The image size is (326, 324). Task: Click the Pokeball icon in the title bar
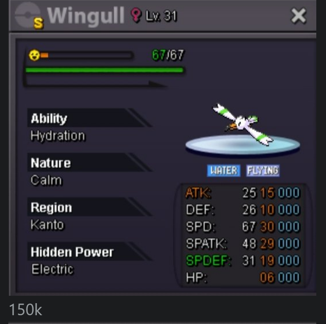click(27, 15)
